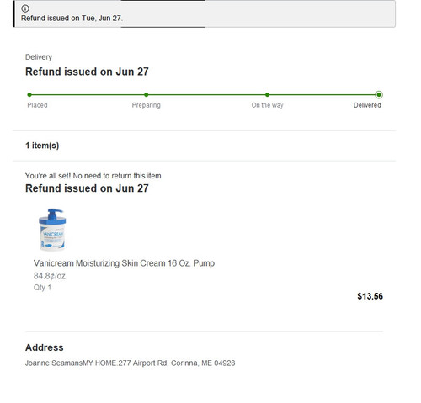Open the Vanicream product image

52,230
